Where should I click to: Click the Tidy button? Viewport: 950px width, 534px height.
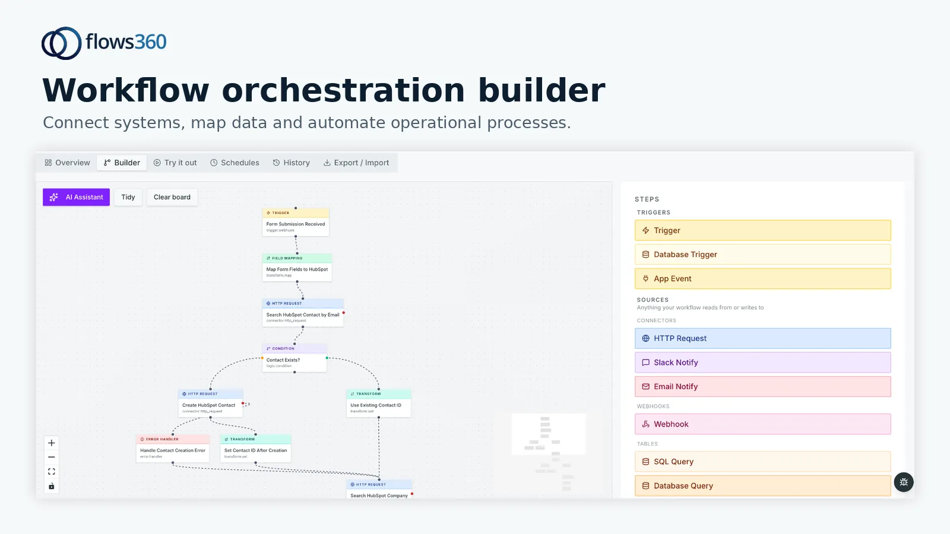pyautogui.click(x=128, y=197)
